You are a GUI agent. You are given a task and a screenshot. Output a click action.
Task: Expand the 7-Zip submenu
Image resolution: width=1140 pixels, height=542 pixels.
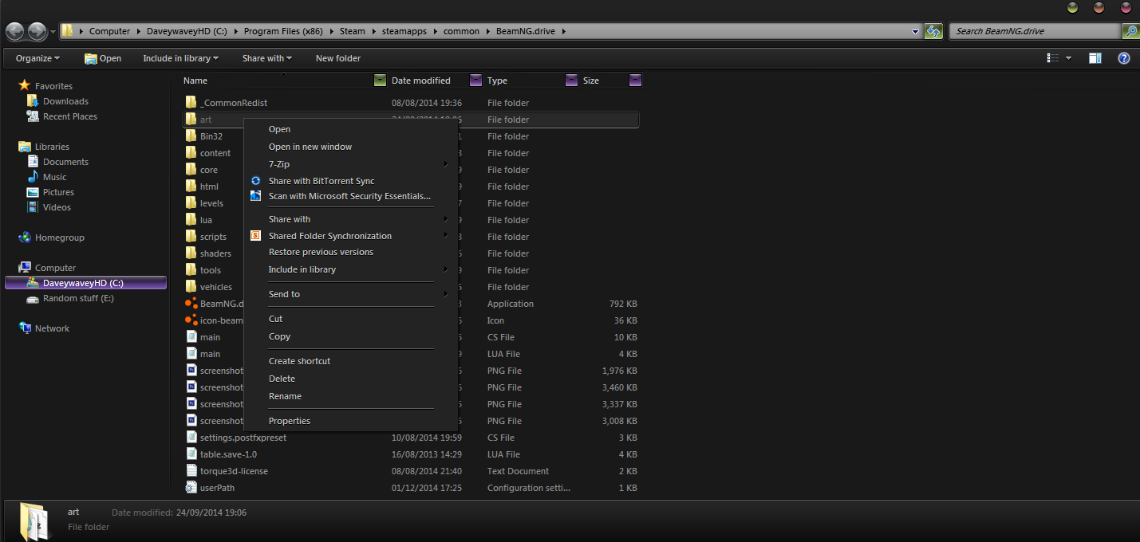click(x=351, y=164)
